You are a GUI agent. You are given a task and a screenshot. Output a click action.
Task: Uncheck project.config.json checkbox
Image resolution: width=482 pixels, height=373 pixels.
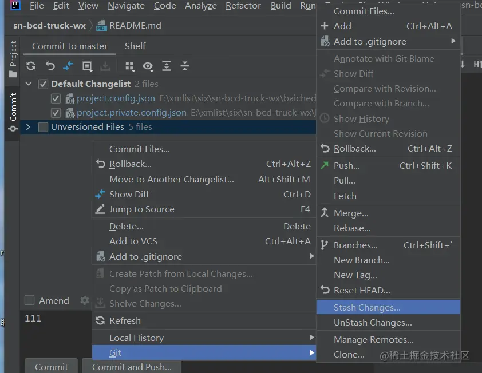click(x=56, y=98)
